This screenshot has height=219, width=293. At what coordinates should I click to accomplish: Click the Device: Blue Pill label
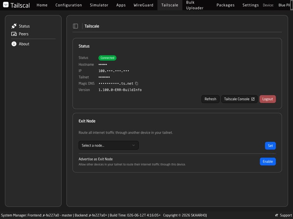(276, 5)
